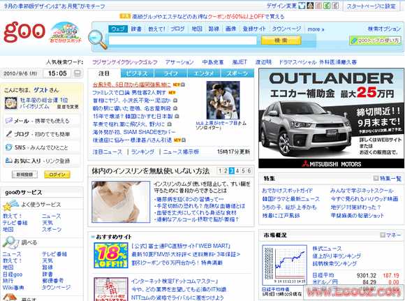The image size is (405, 301).
Task: Click the goo logo
Action: (24, 32)
